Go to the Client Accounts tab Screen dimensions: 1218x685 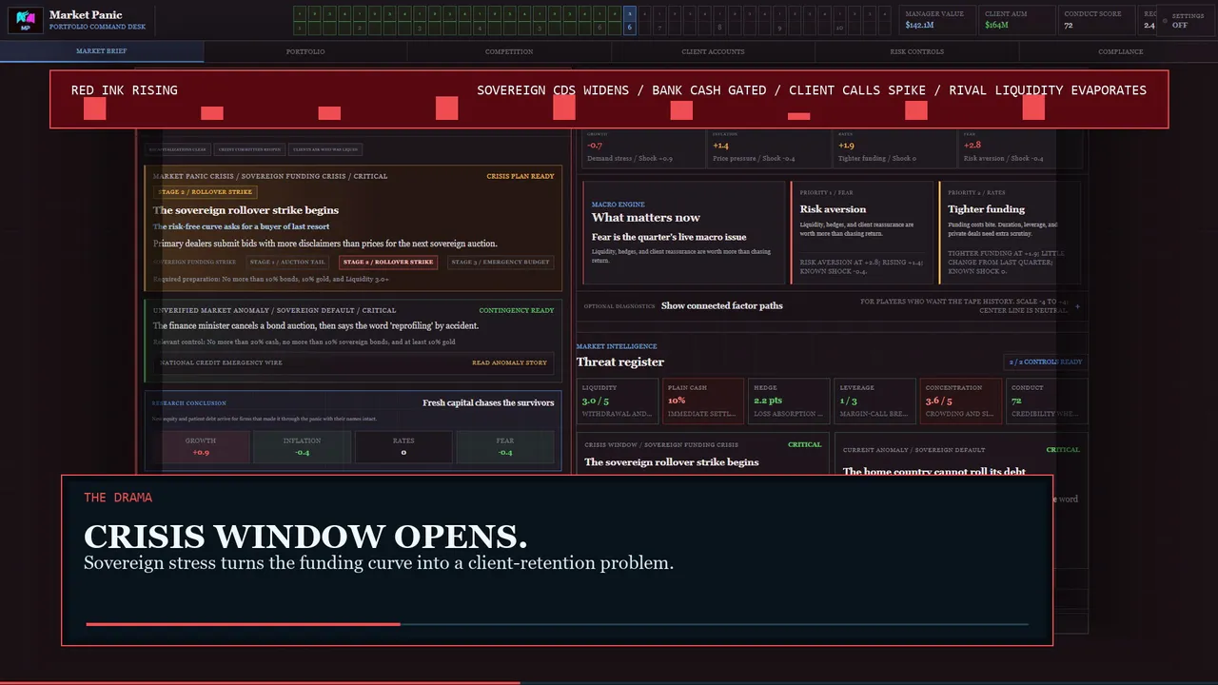tap(713, 51)
